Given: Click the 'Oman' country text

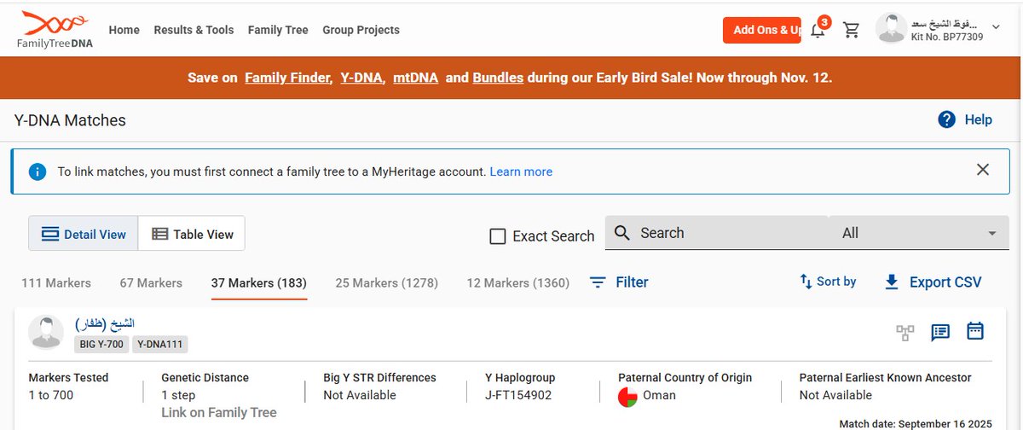Looking at the screenshot, I should coord(660,395).
